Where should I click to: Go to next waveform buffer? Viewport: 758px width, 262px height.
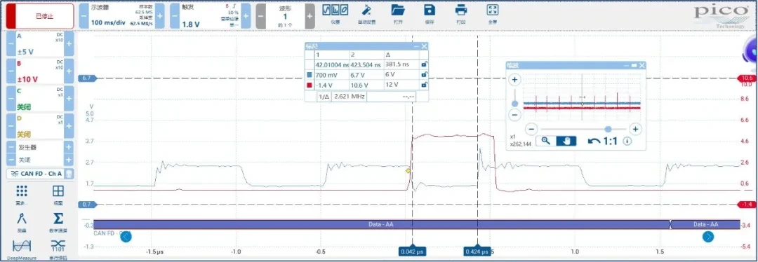(310, 16)
